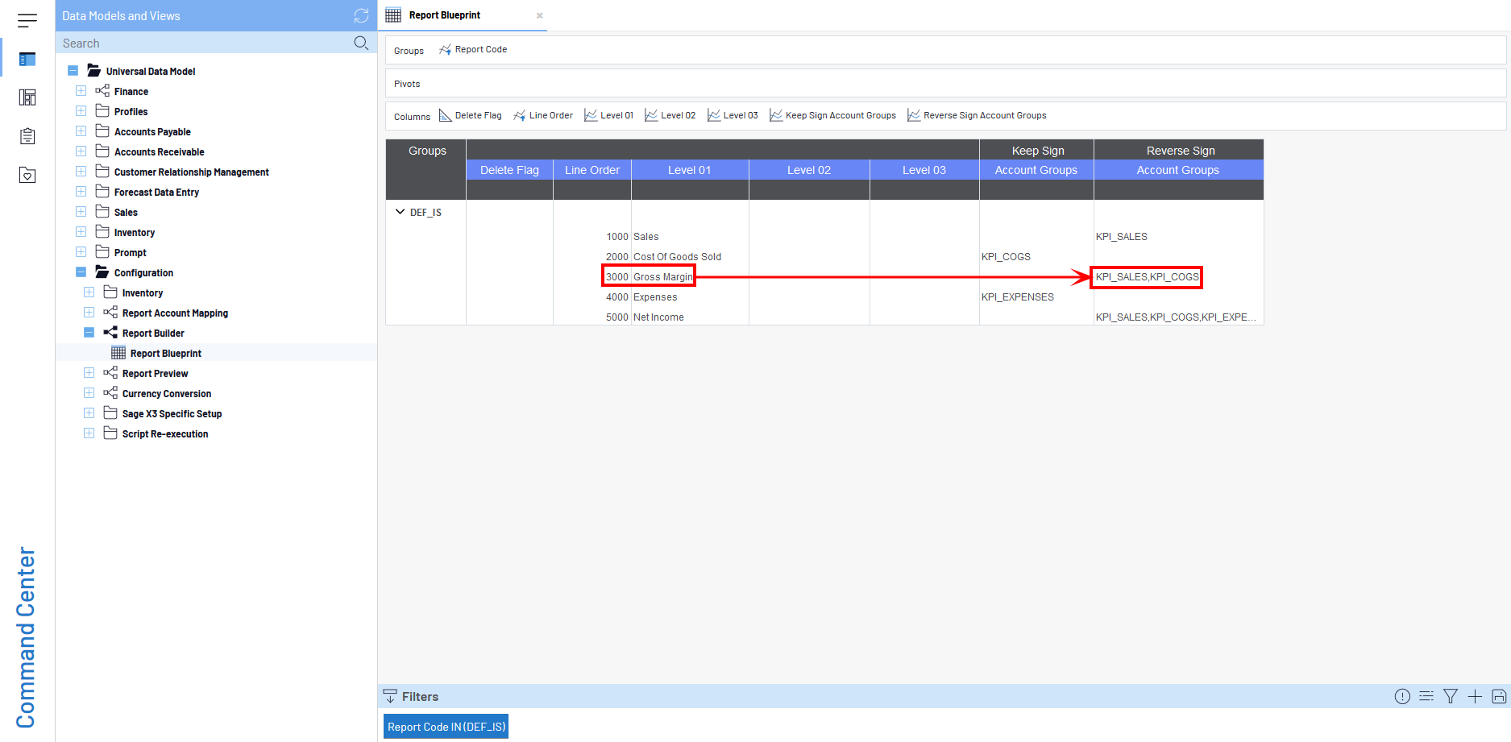Click the search magnifier icon
The width and height of the screenshot is (1511, 742).
[x=361, y=44]
